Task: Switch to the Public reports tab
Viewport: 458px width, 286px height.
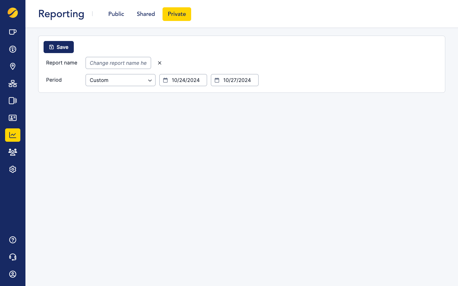Action: coord(116,14)
